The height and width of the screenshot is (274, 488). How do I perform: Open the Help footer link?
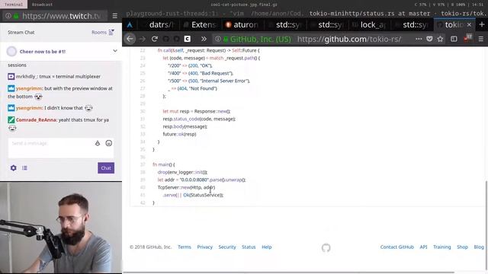click(266, 247)
